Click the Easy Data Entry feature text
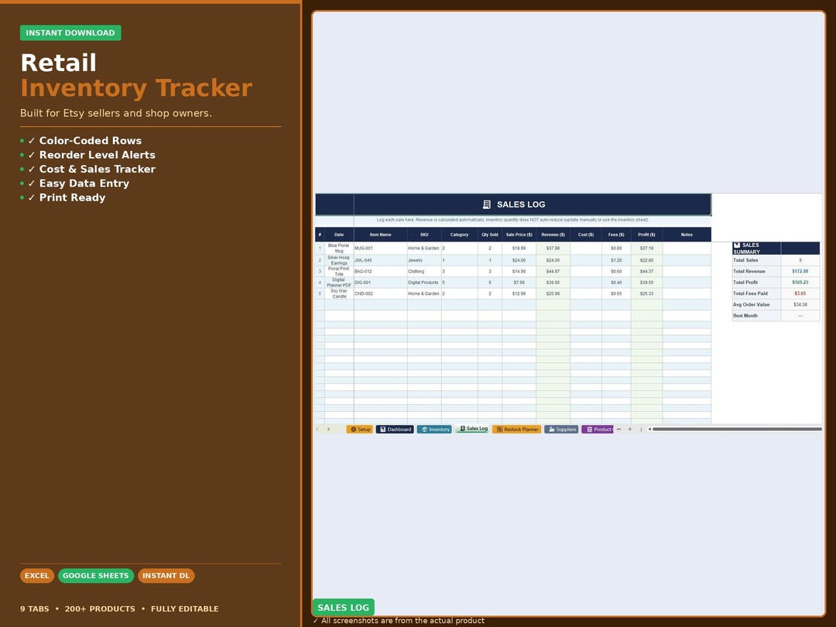 point(84,183)
